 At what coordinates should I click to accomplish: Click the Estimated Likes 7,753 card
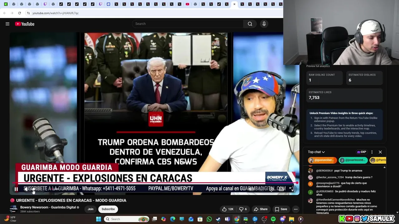click(x=344, y=95)
